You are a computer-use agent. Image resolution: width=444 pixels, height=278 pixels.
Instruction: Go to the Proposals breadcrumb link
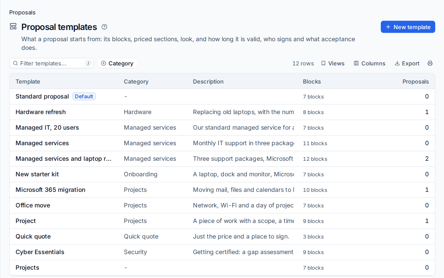click(x=22, y=12)
